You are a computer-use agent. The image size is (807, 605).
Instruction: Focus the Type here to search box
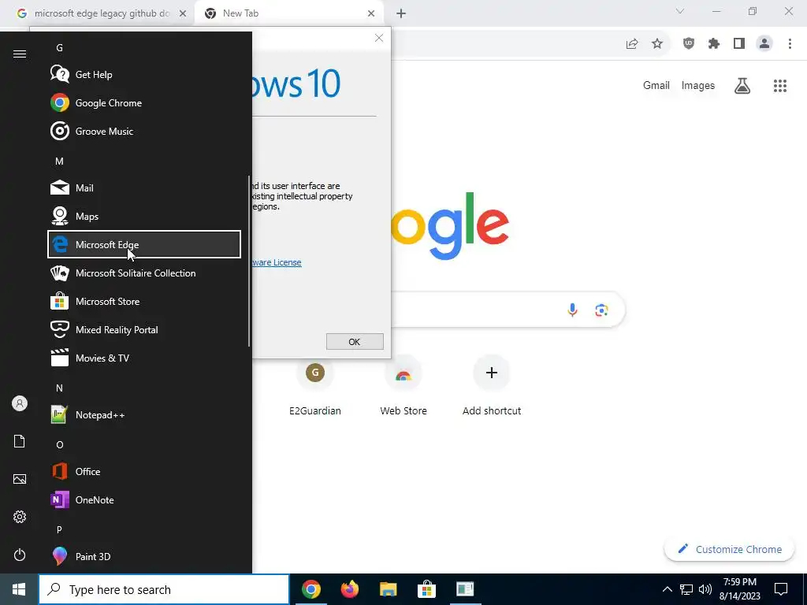pyautogui.click(x=164, y=589)
